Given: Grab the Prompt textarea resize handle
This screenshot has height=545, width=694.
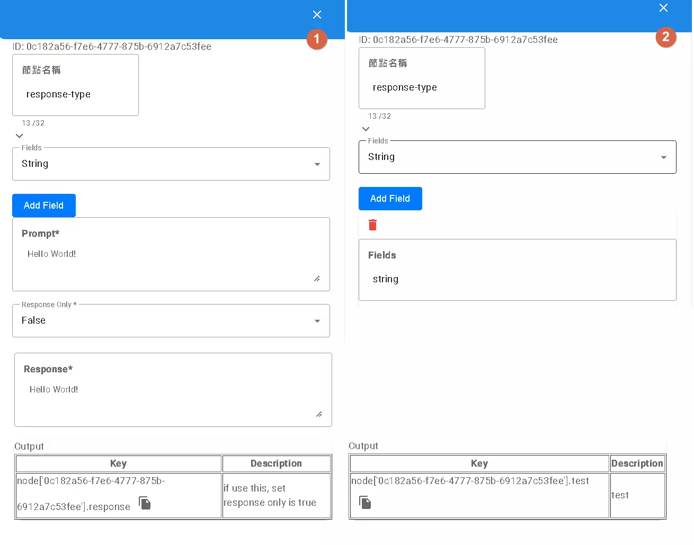Looking at the screenshot, I should tap(317, 279).
